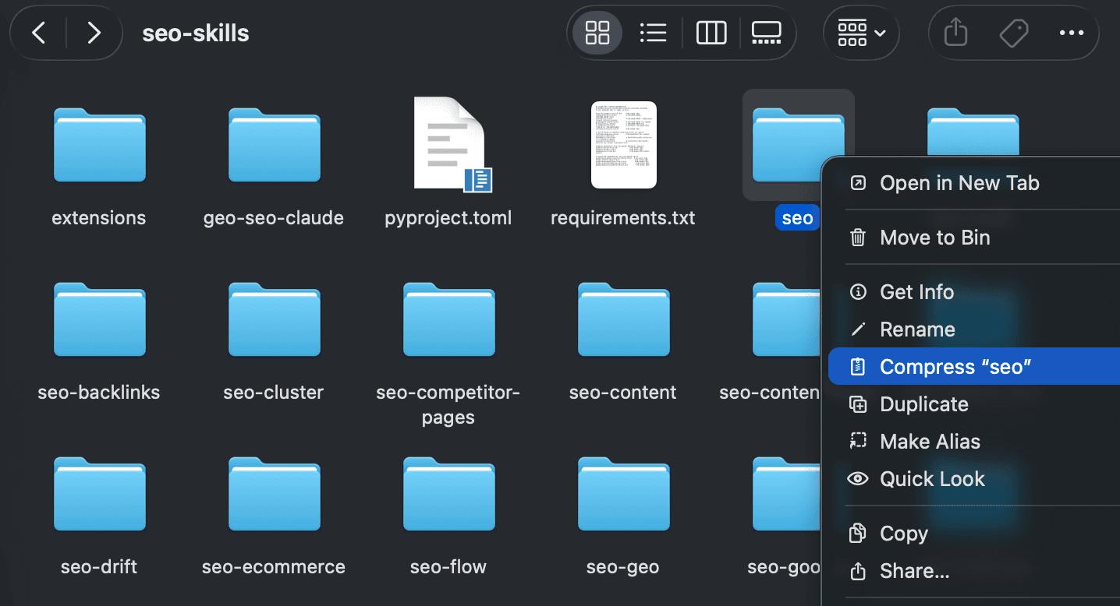Click the seo-competitor-pages name label

[x=448, y=405]
